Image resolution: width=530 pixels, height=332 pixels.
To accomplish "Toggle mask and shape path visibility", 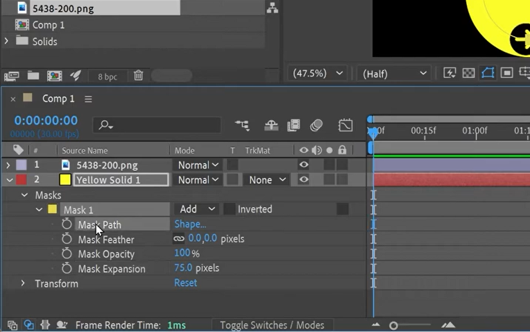I will (x=488, y=73).
